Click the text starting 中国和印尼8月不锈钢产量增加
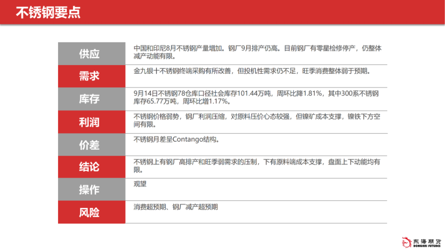Viewport: 445px width, 250px height. click(258, 52)
